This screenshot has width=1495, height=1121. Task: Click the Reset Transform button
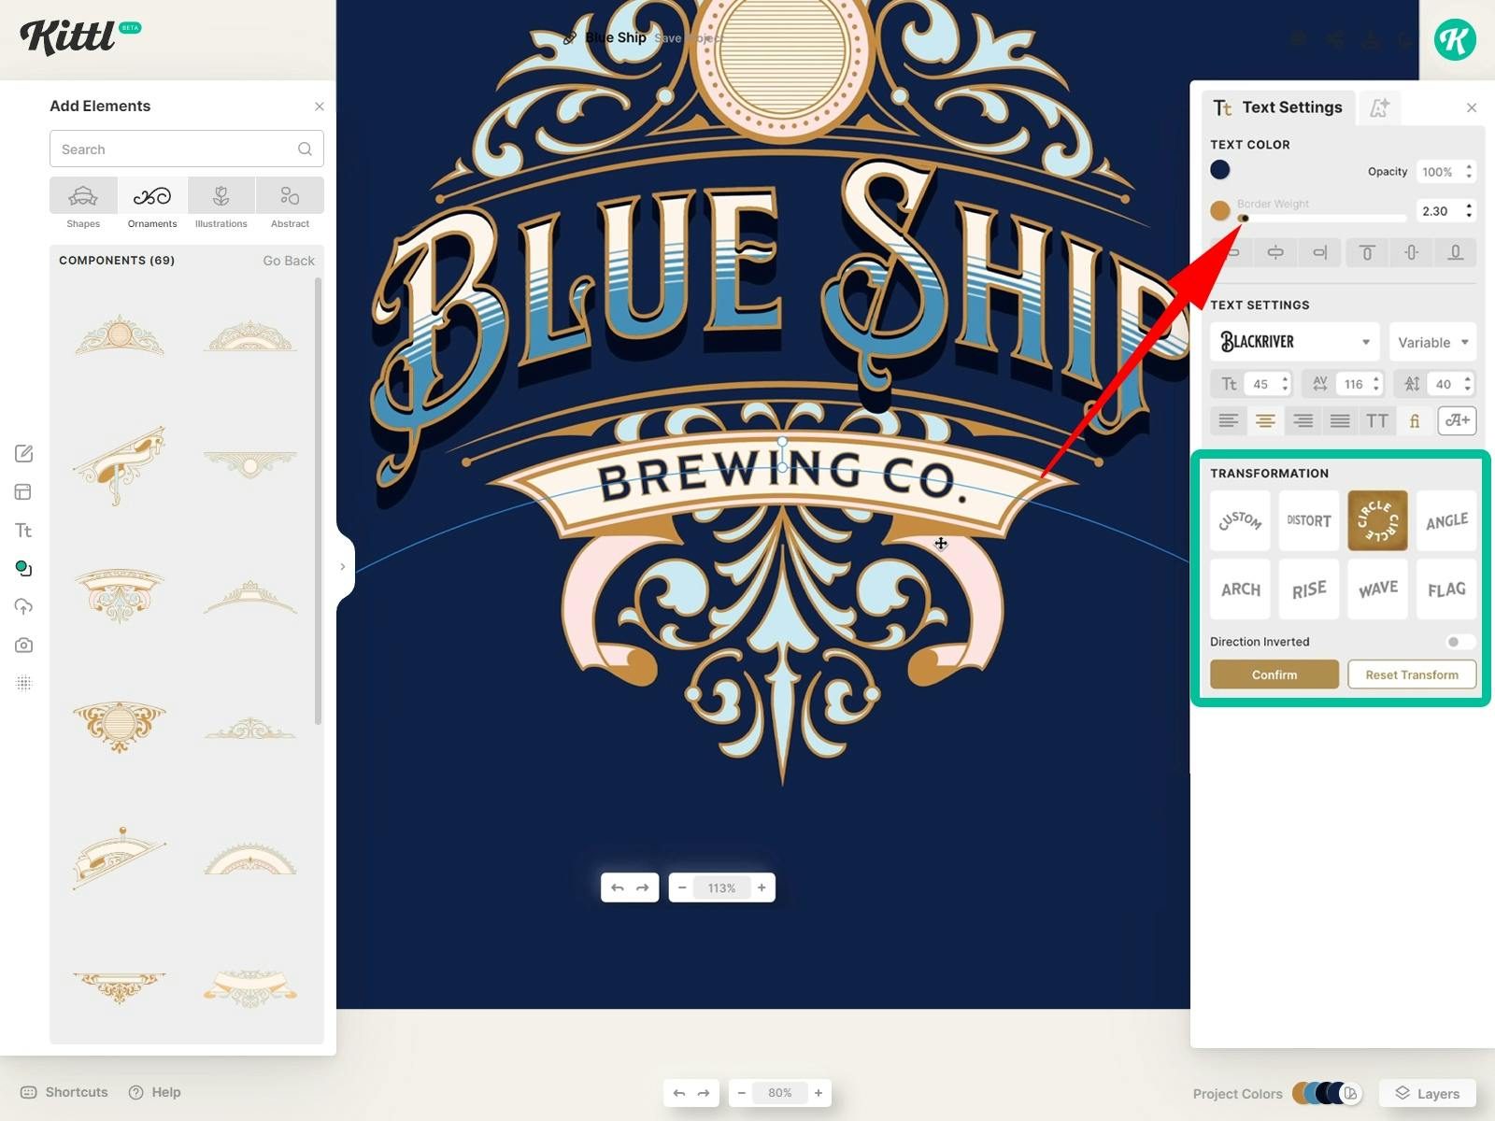[1411, 674]
